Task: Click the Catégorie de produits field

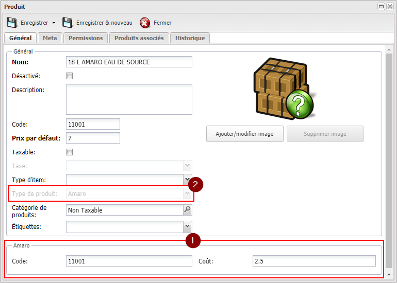Action: pos(125,210)
